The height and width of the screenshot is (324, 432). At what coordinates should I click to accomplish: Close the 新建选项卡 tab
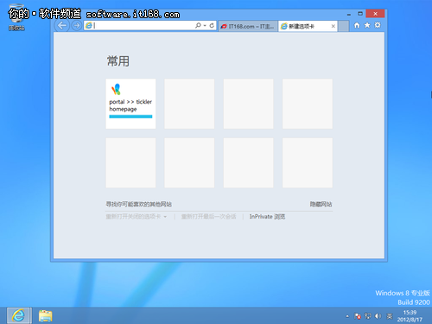coord(333,26)
